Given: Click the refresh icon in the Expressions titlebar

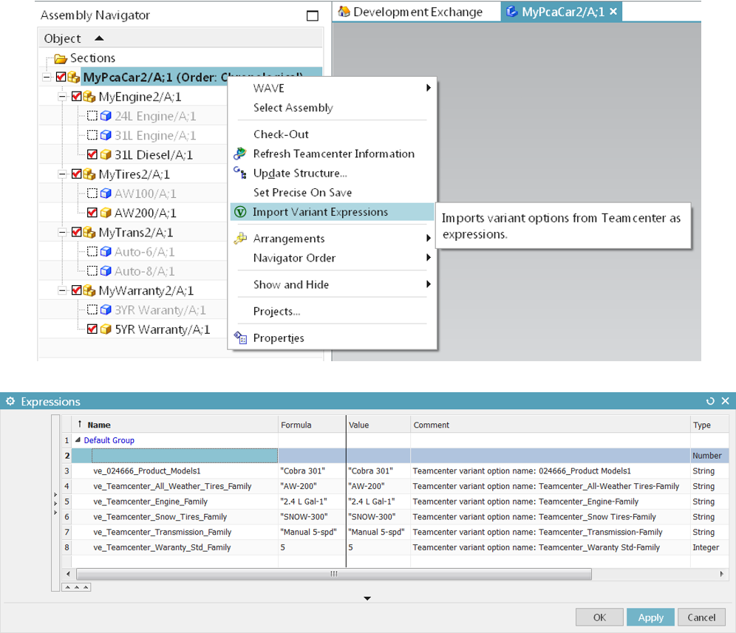Looking at the screenshot, I should point(710,401).
